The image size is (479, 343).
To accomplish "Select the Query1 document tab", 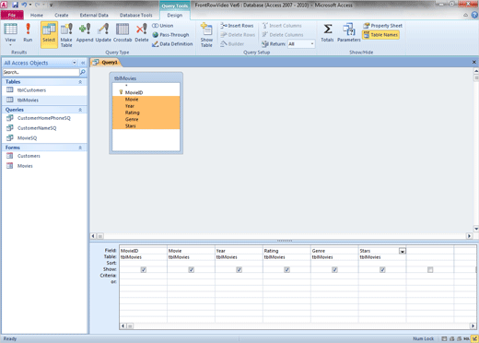I will [x=106, y=63].
